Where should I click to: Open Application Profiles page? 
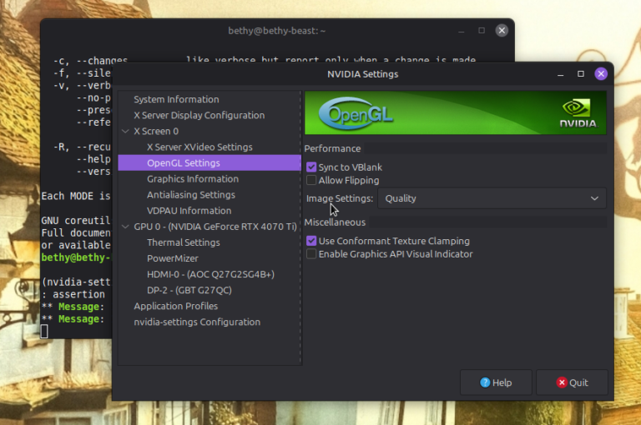point(176,306)
